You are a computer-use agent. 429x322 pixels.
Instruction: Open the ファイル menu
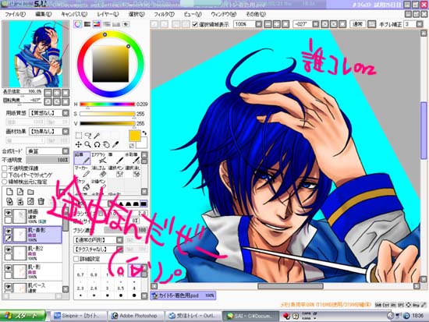[x=15, y=14]
